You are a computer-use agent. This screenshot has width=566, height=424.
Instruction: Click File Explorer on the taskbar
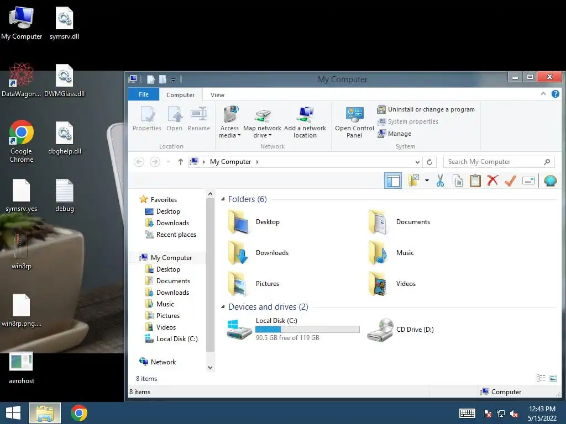click(45, 413)
